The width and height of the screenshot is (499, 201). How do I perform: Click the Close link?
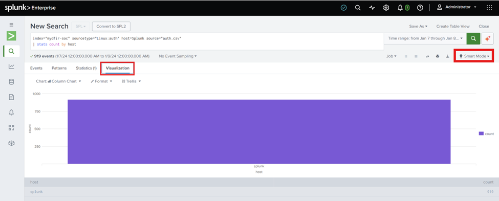(x=484, y=27)
